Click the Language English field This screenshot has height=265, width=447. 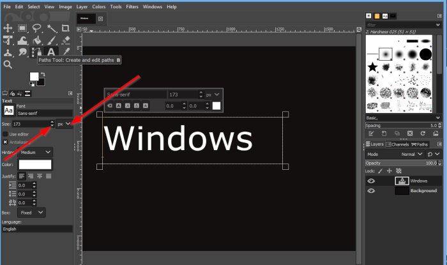click(x=37, y=229)
